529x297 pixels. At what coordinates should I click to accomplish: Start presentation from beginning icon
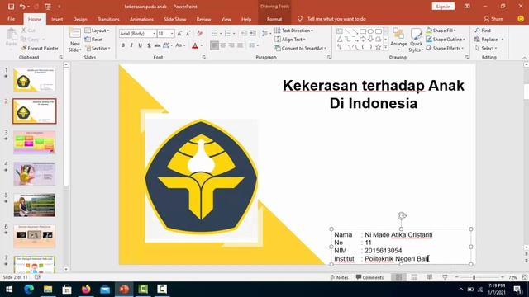click(48, 7)
